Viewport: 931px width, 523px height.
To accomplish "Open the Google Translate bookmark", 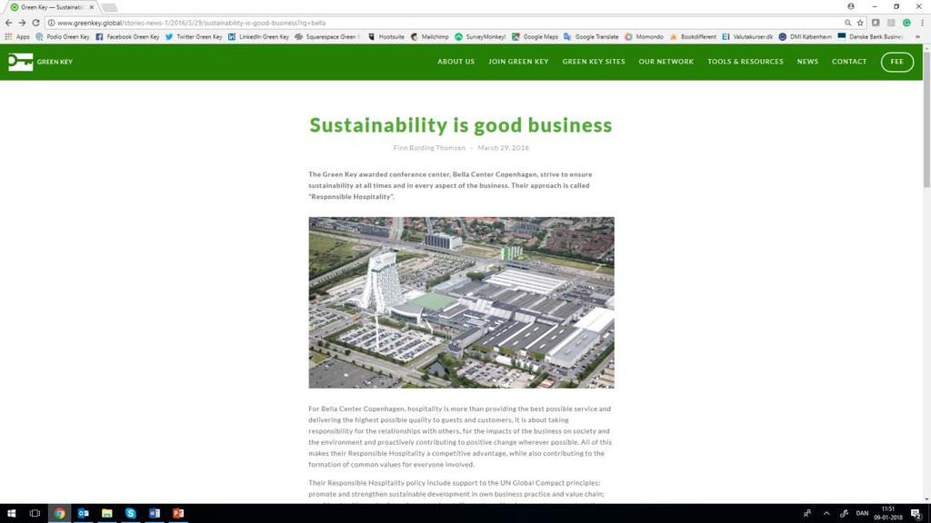I will tap(591, 36).
